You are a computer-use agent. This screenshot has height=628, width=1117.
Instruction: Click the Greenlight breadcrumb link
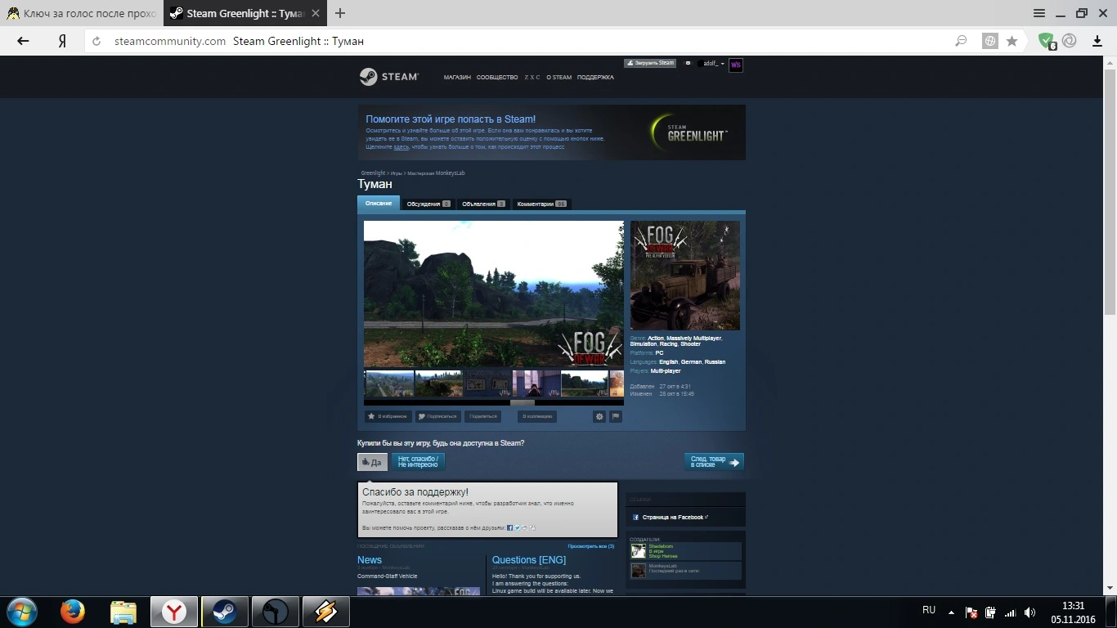pos(373,173)
